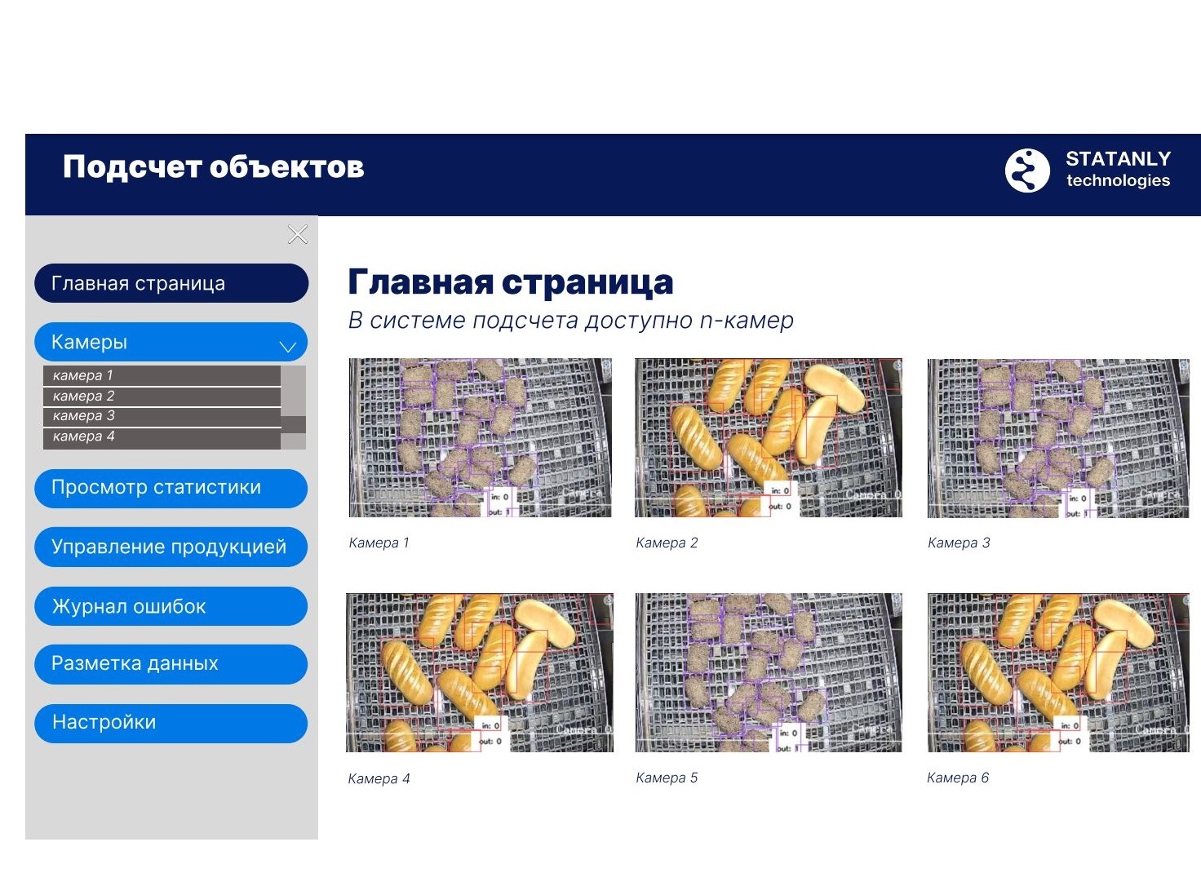Click the camera list scrollbar thumb

click(293, 424)
